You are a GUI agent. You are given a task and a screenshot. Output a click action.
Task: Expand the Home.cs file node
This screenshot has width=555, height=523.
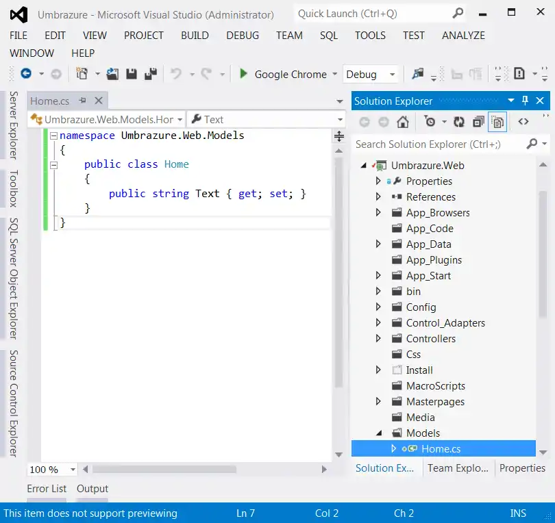[393, 449]
